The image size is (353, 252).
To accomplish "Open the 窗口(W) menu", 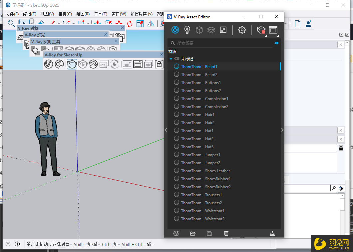I will coord(119,14).
